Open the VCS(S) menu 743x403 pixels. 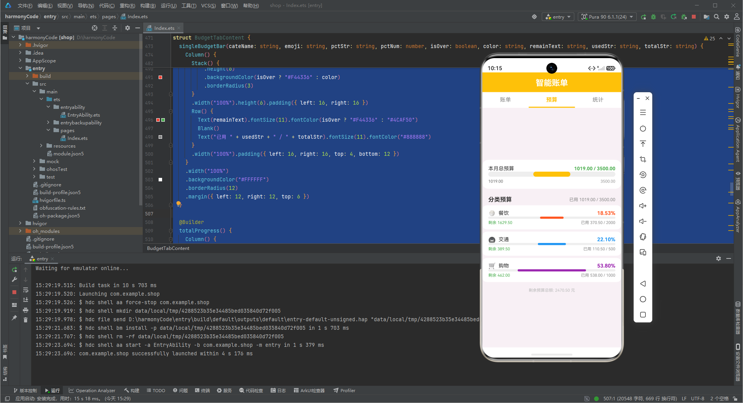click(208, 5)
